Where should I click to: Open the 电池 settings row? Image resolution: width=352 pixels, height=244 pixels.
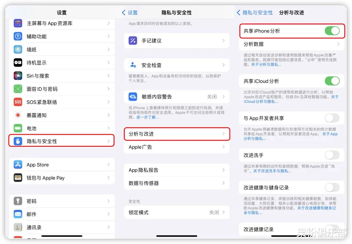(x=62, y=128)
